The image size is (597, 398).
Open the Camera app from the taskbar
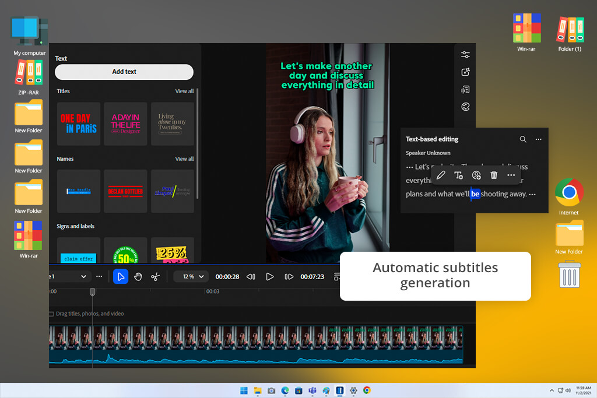pos(271,390)
